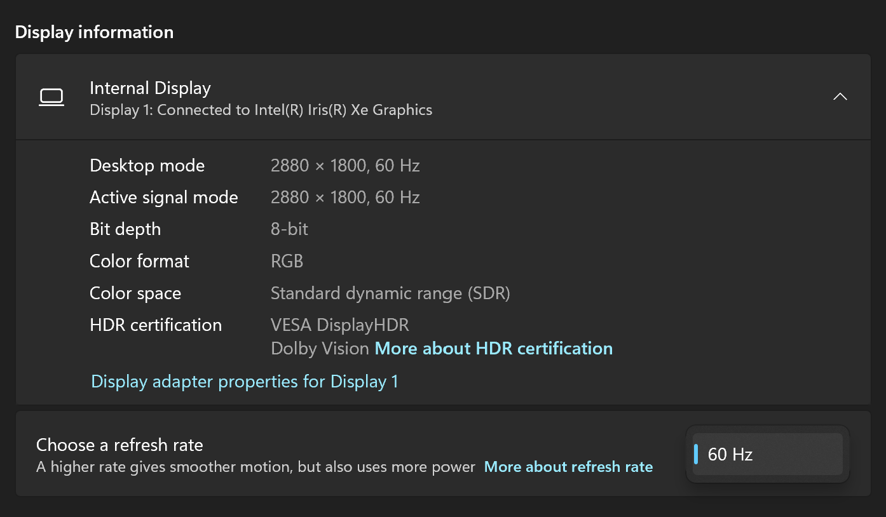Screen dimensions: 886x517
Task: Open More about HDR certification link
Action: (493, 349)
